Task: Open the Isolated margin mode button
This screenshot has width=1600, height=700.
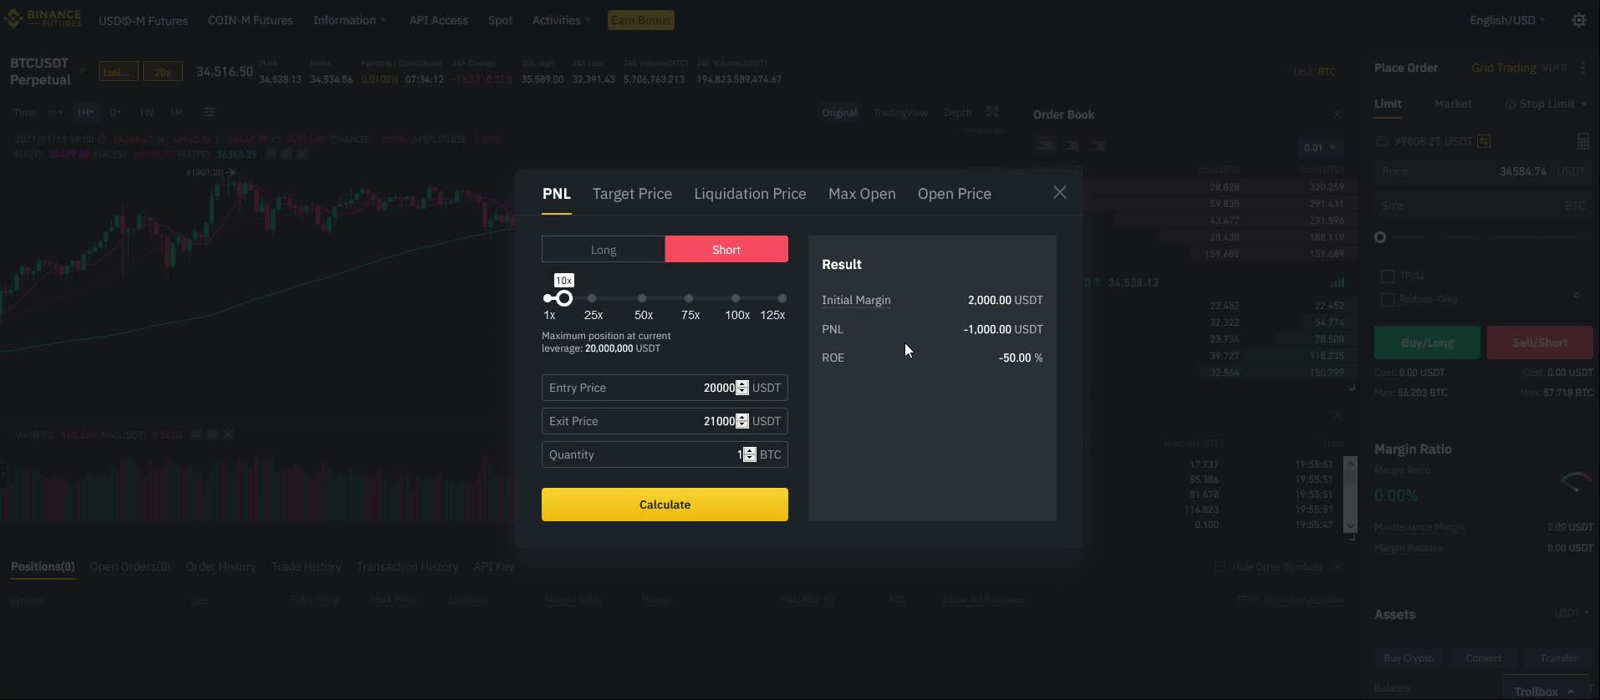Action: tap(118, 72)
